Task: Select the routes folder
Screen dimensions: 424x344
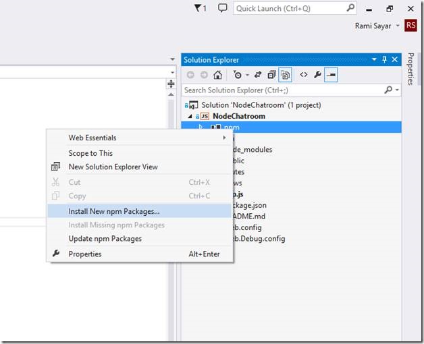Action: [239, 172]
